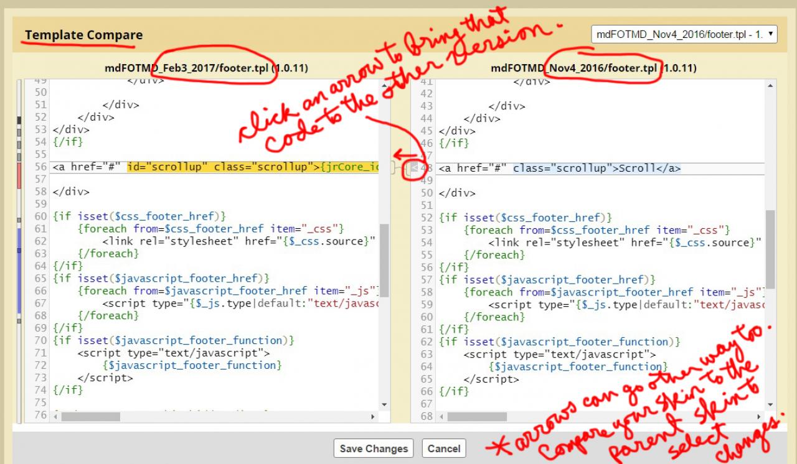Jump to the red change marker in overview gutter

(19, 174)
